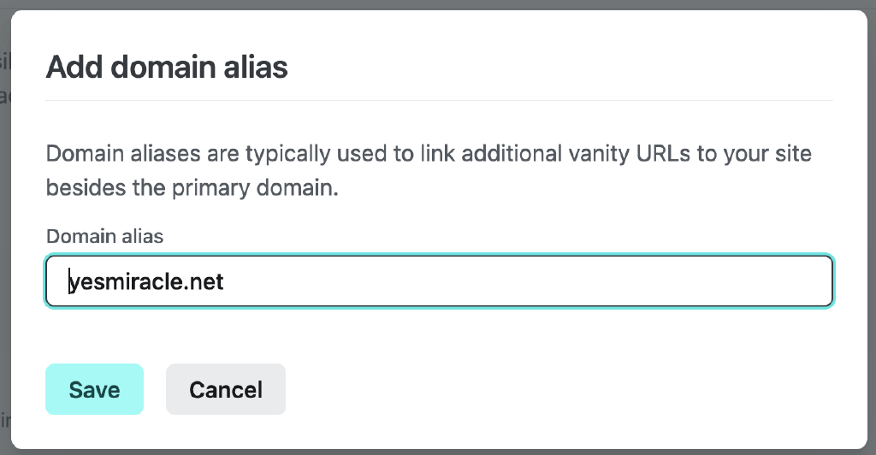Click "Domain aliases" at the description's start

104,155
